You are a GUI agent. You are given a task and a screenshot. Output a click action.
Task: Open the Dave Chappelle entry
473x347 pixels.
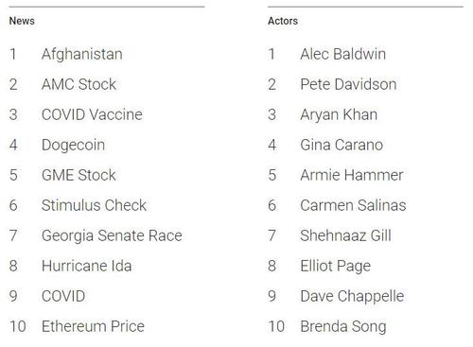[x=352, y=297]
